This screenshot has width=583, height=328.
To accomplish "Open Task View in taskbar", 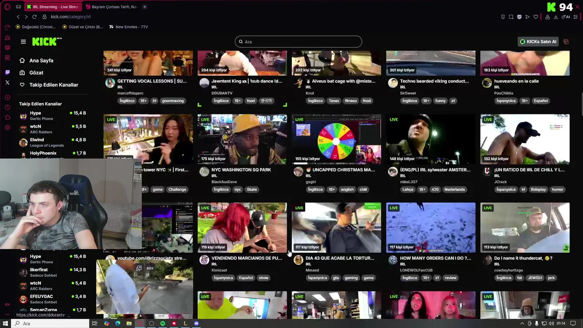I will [95, 323].
